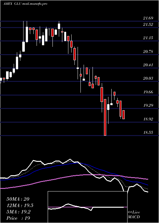Click the 20.78 price level label

coord(148,52)
